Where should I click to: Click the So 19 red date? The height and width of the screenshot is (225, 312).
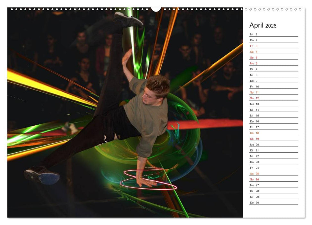(254, 139)
